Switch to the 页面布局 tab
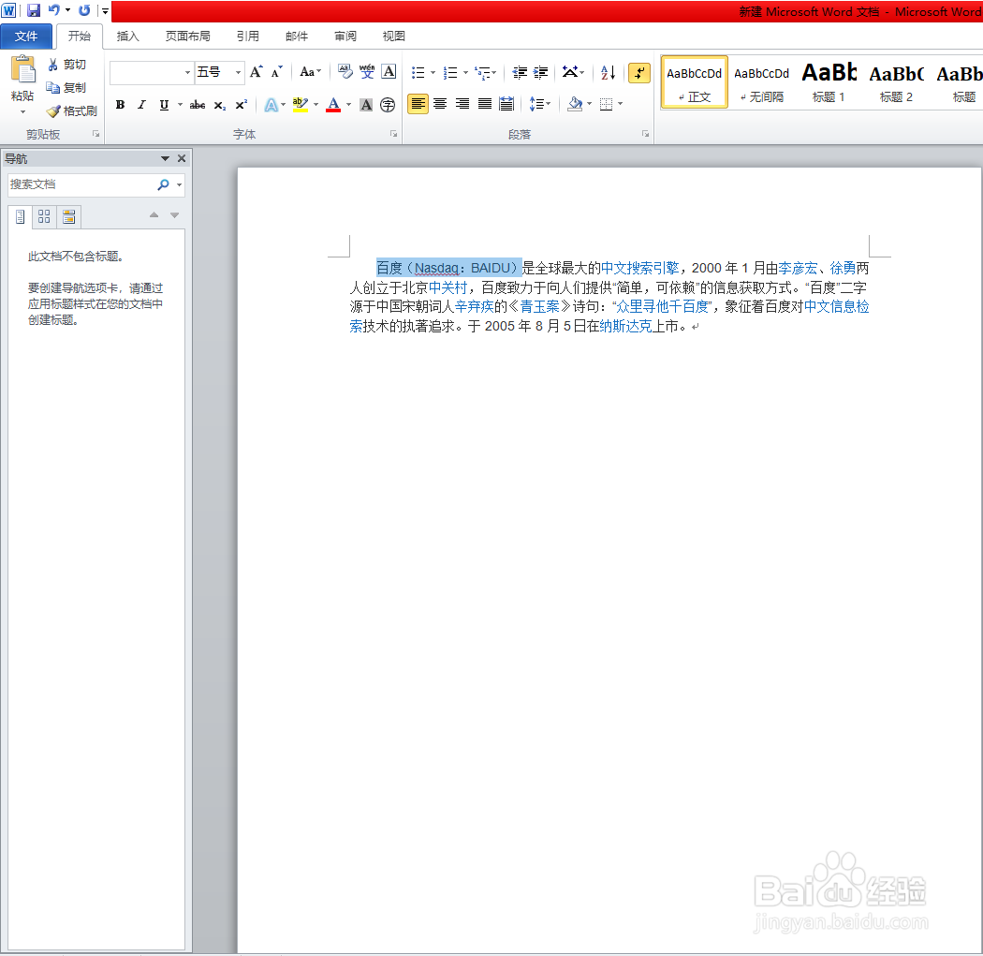983x956 pixels. 187,37
